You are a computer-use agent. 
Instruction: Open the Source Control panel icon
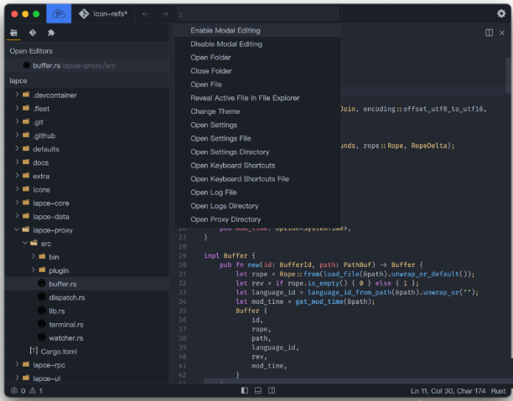(x=32, y=33)
